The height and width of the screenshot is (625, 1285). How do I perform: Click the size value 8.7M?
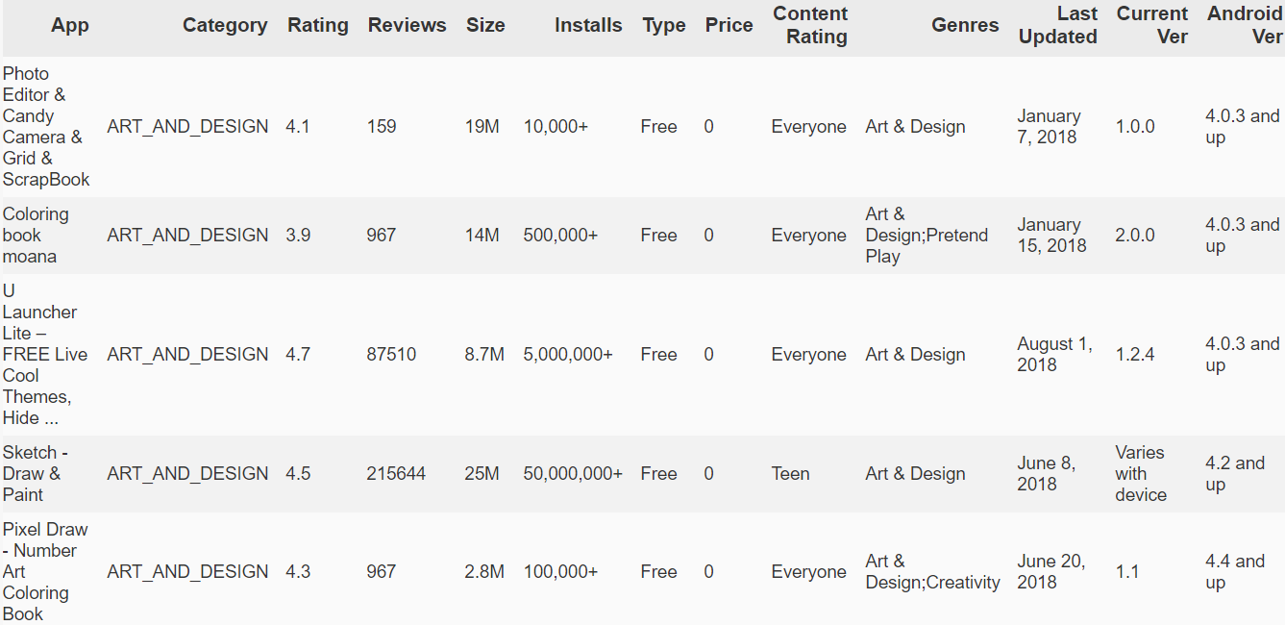click(484, 355)
